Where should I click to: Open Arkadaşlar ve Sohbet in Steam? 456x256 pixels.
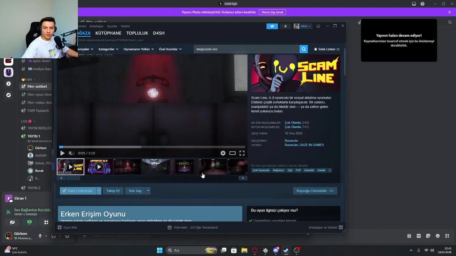[x=326, y=228]
